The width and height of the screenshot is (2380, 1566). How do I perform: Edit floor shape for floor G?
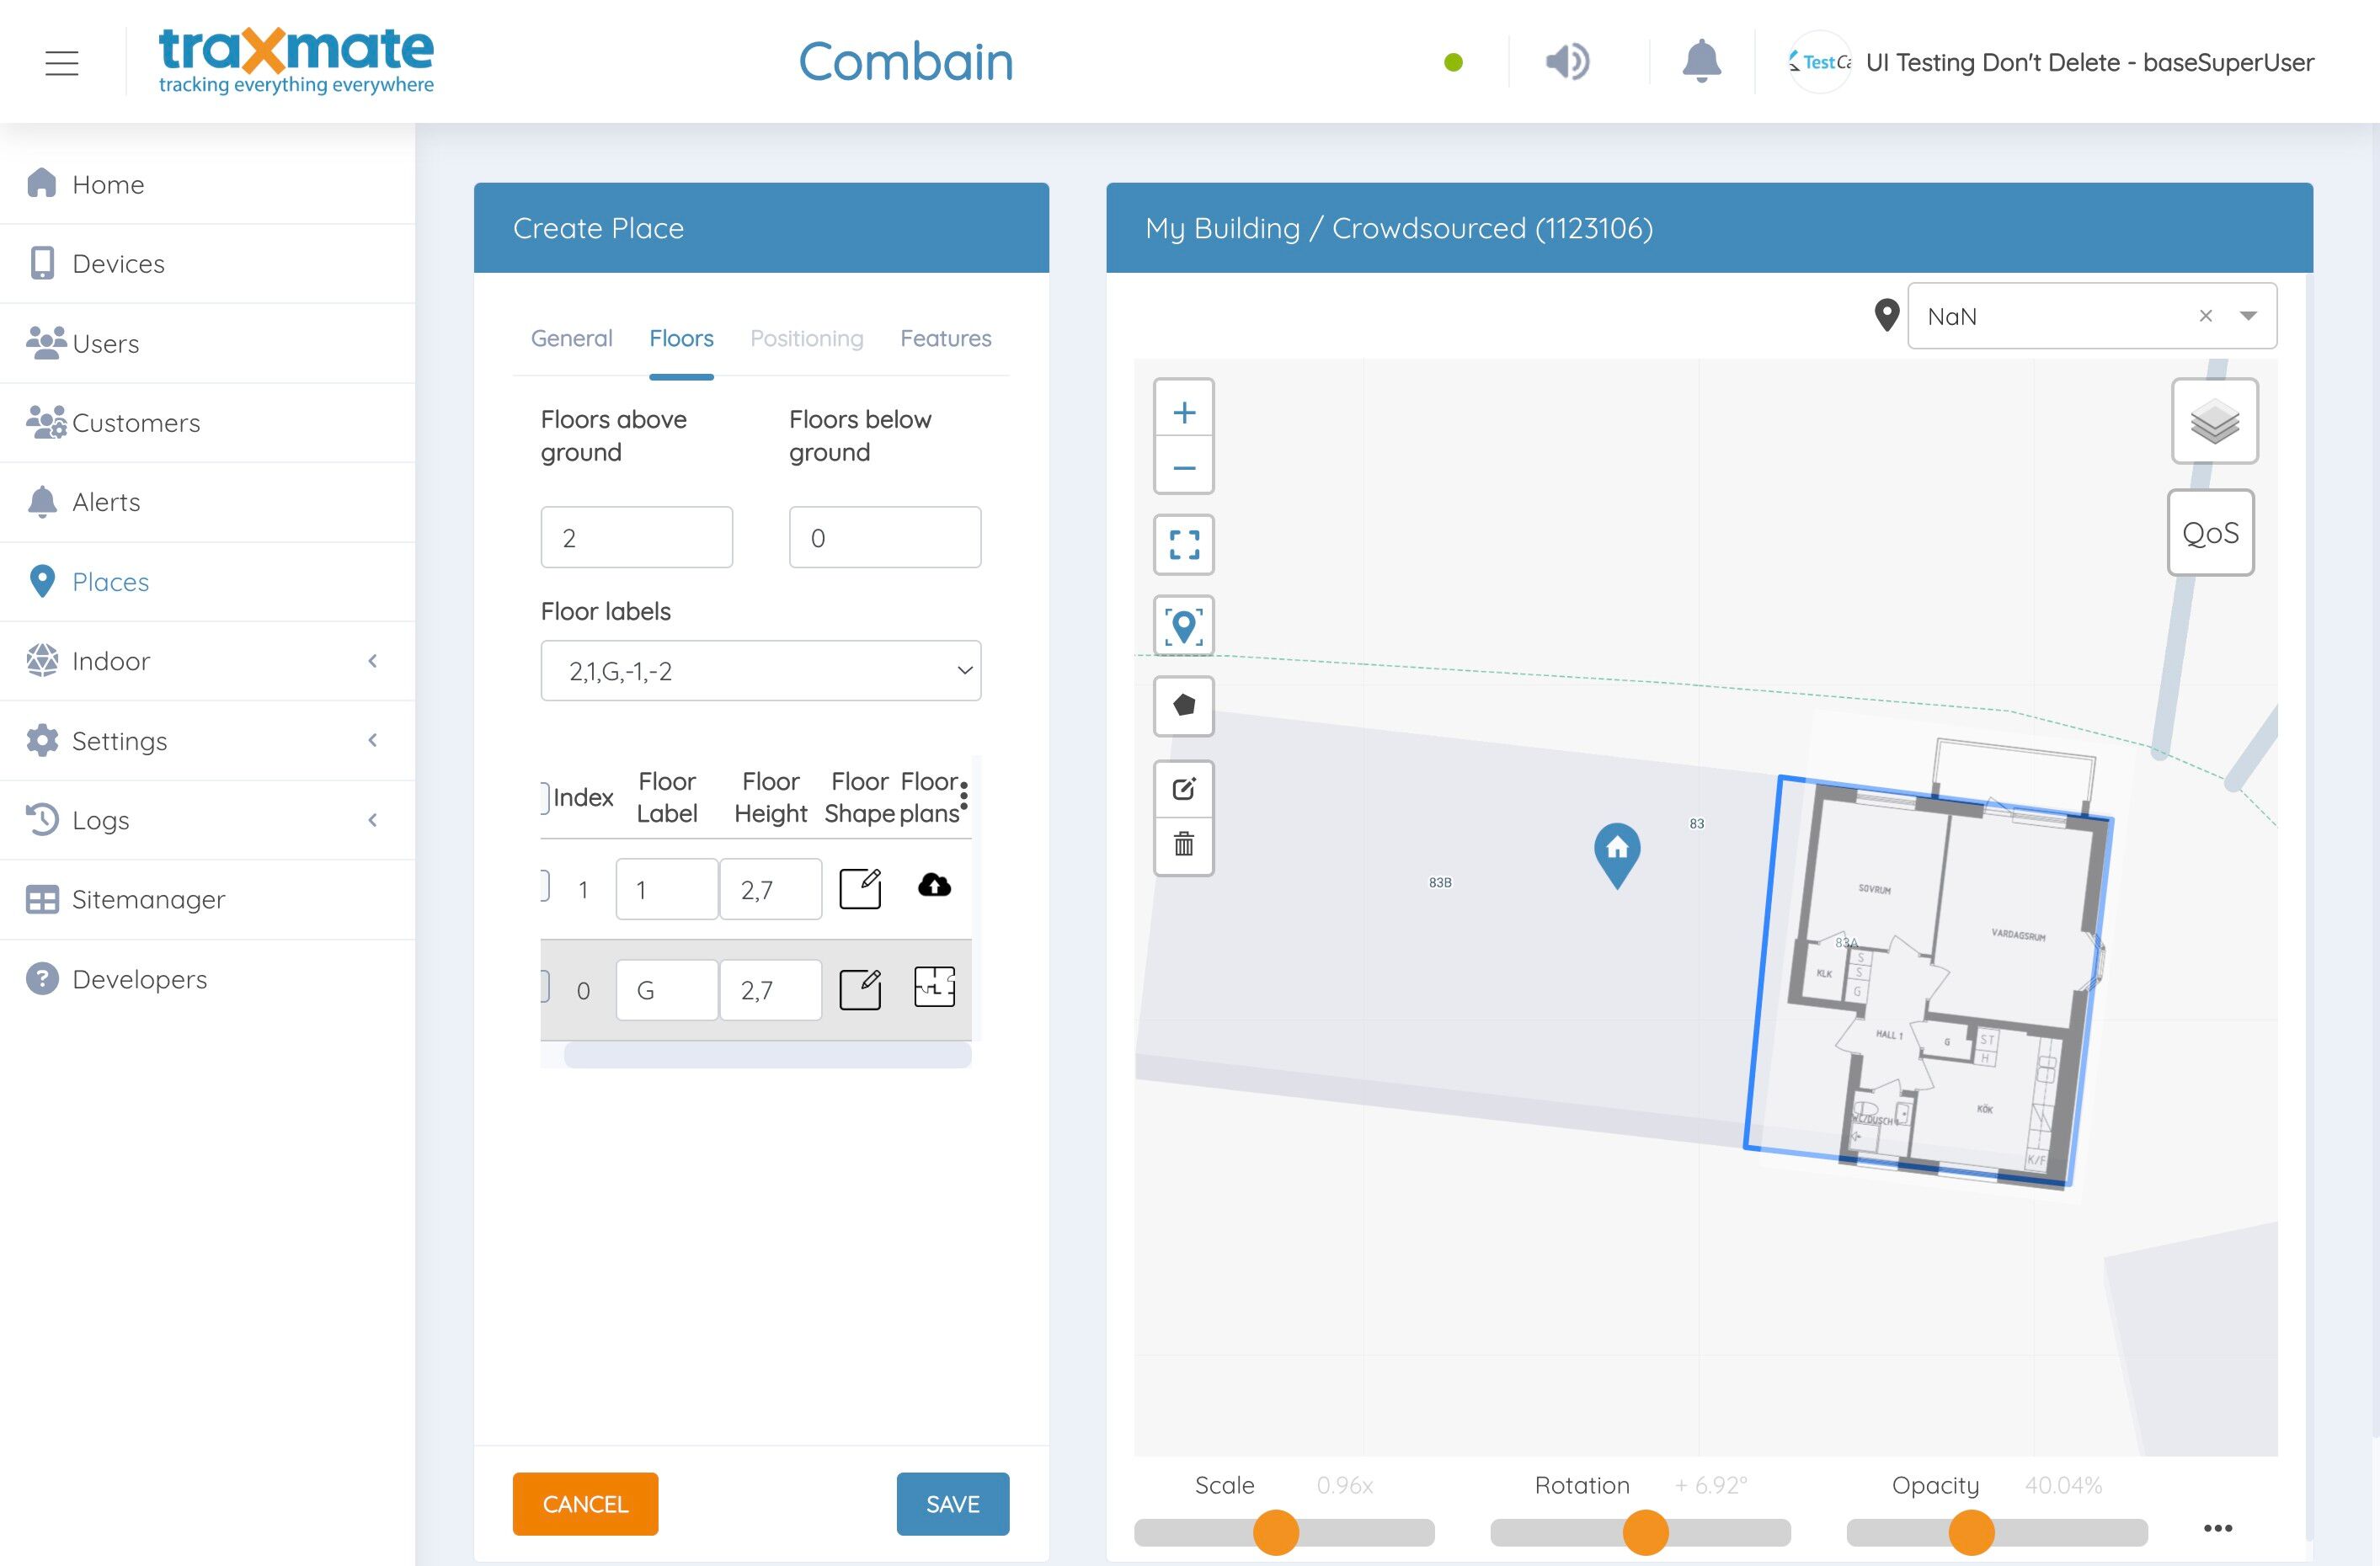tap(860, 990)
